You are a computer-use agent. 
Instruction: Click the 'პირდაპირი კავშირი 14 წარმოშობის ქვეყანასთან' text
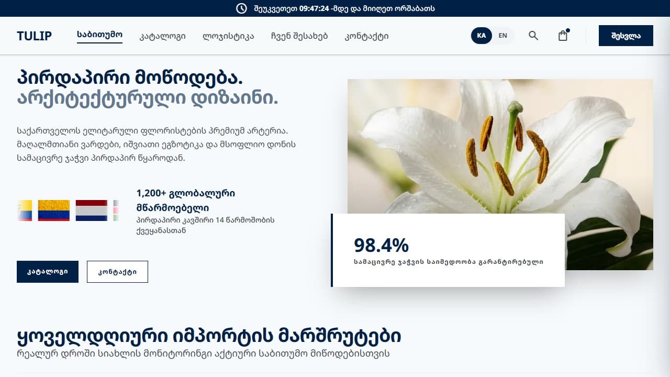(x=205, y=225)
